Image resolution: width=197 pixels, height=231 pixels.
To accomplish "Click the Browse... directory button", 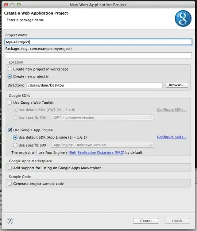I will tap(177, 85).
